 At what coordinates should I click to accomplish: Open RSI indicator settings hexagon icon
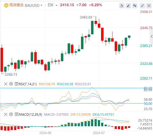coord(11,84)
